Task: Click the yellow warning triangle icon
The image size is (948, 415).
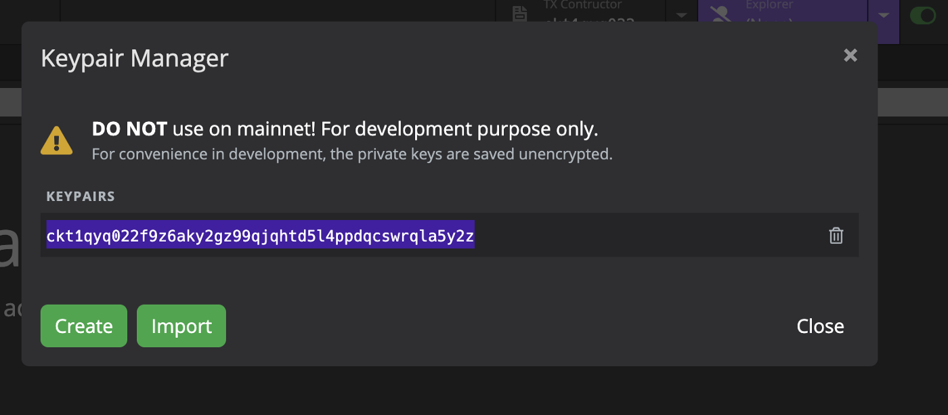Action: (x=57, y=140)
